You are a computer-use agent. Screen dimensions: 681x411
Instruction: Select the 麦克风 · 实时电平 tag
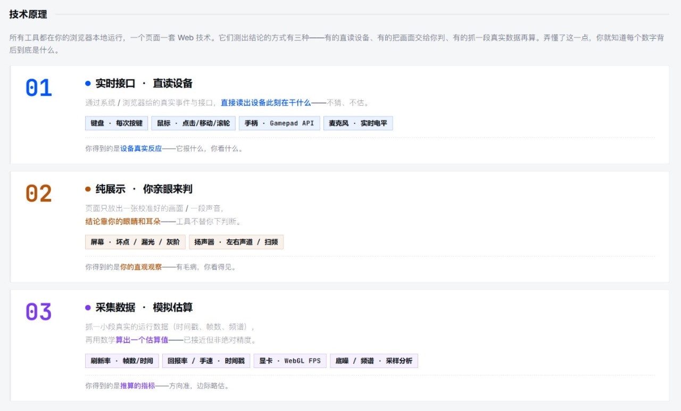pos(358,123)
